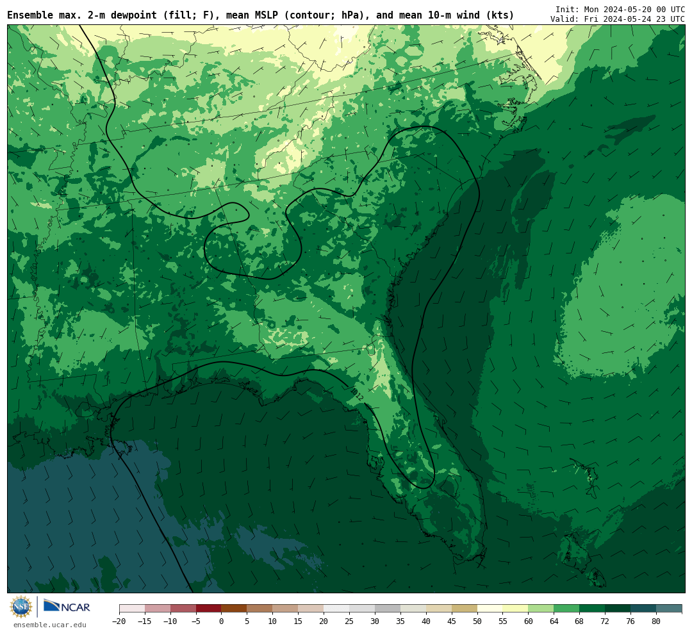Click the -5 colorbar tick label
692x633 pixels.
(196, 621)
